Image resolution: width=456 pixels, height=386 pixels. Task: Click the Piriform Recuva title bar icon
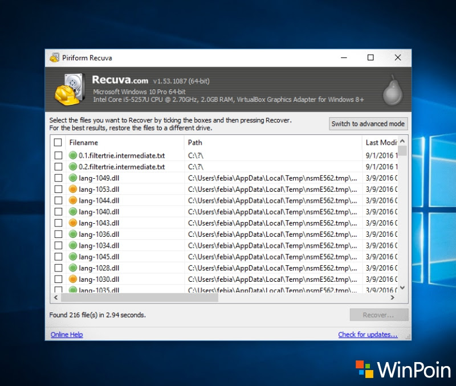tap(54, 58)
